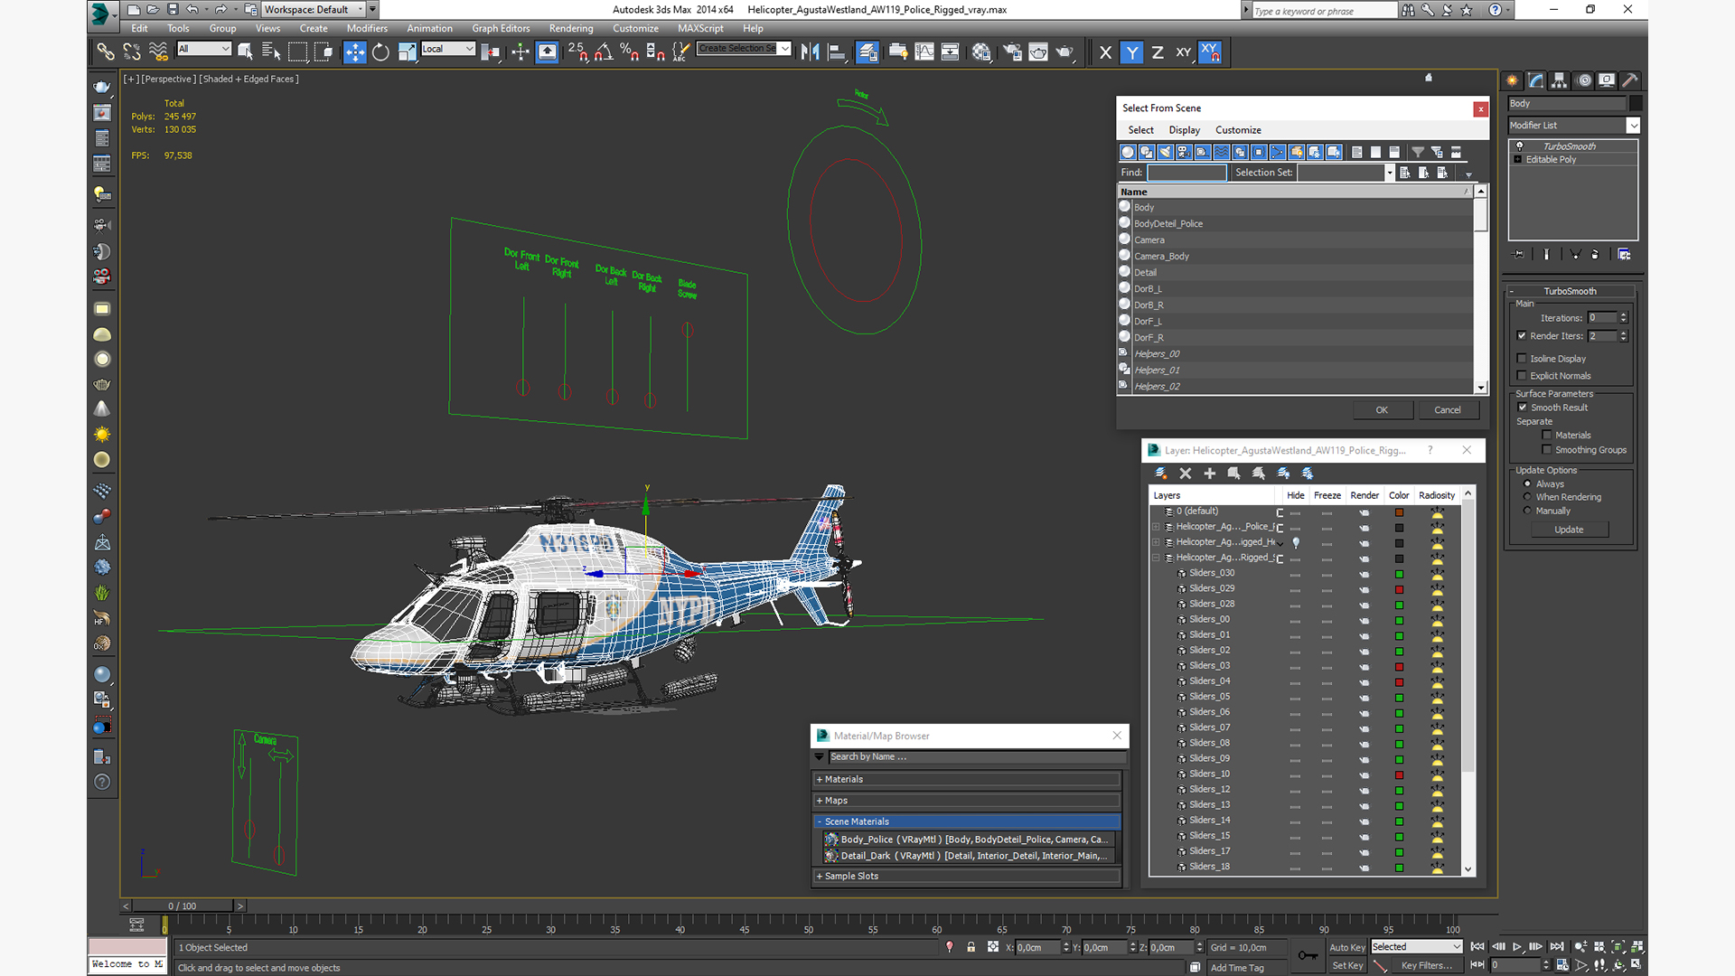The image size is (1735, 976).
Task: Toggle Smooth Result checkbox
Action: (1523, 408)
